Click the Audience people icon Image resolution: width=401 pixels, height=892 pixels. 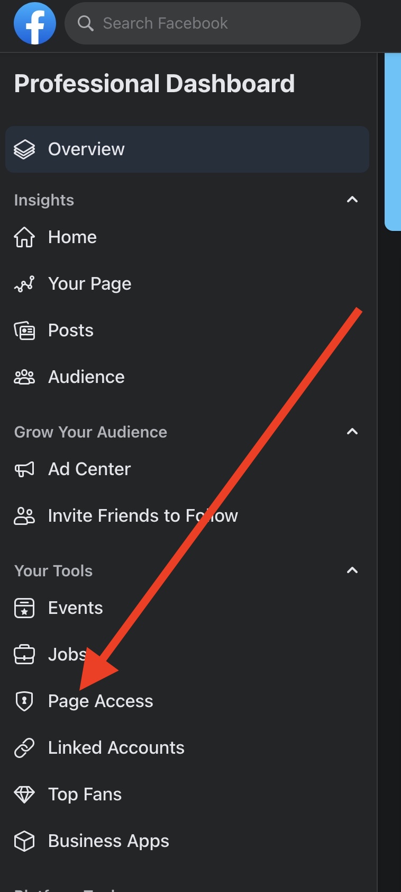pyautogui.click(x=24, y=377)
